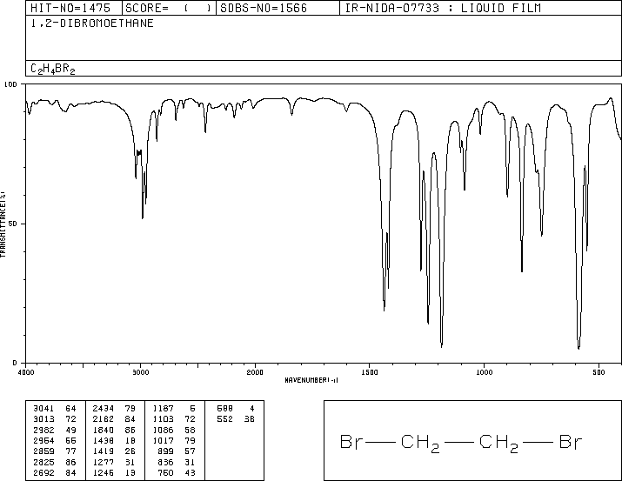
Task: Select the SCORE= header field
Action: pos(168,8)
